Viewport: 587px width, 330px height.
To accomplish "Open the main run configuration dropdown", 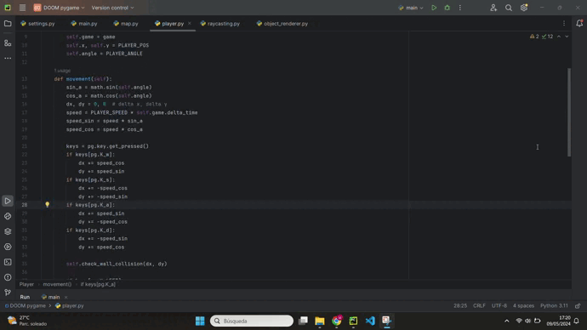I will pos(411,8).
